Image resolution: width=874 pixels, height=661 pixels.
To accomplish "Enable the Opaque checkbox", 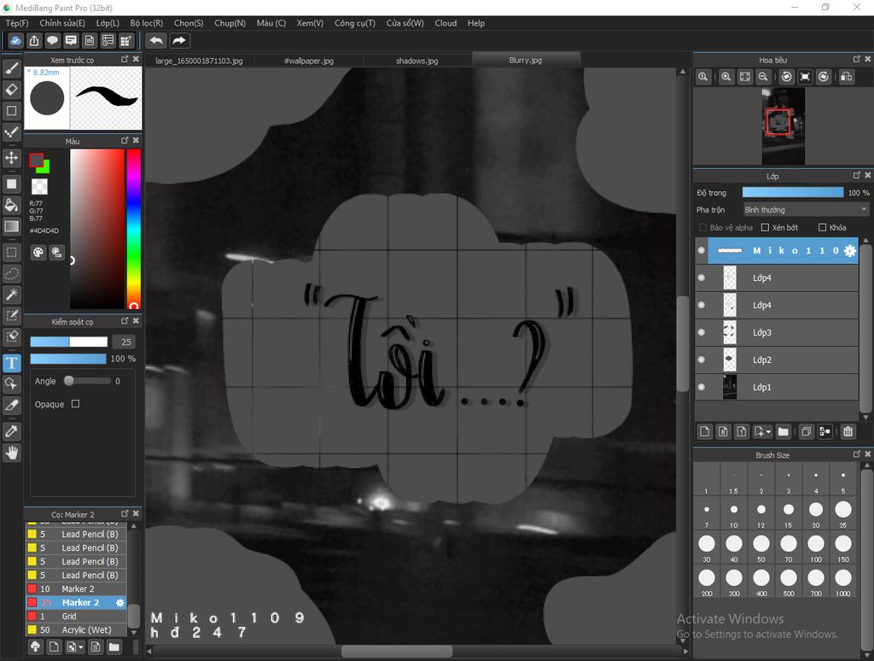I will pos(75,403).
